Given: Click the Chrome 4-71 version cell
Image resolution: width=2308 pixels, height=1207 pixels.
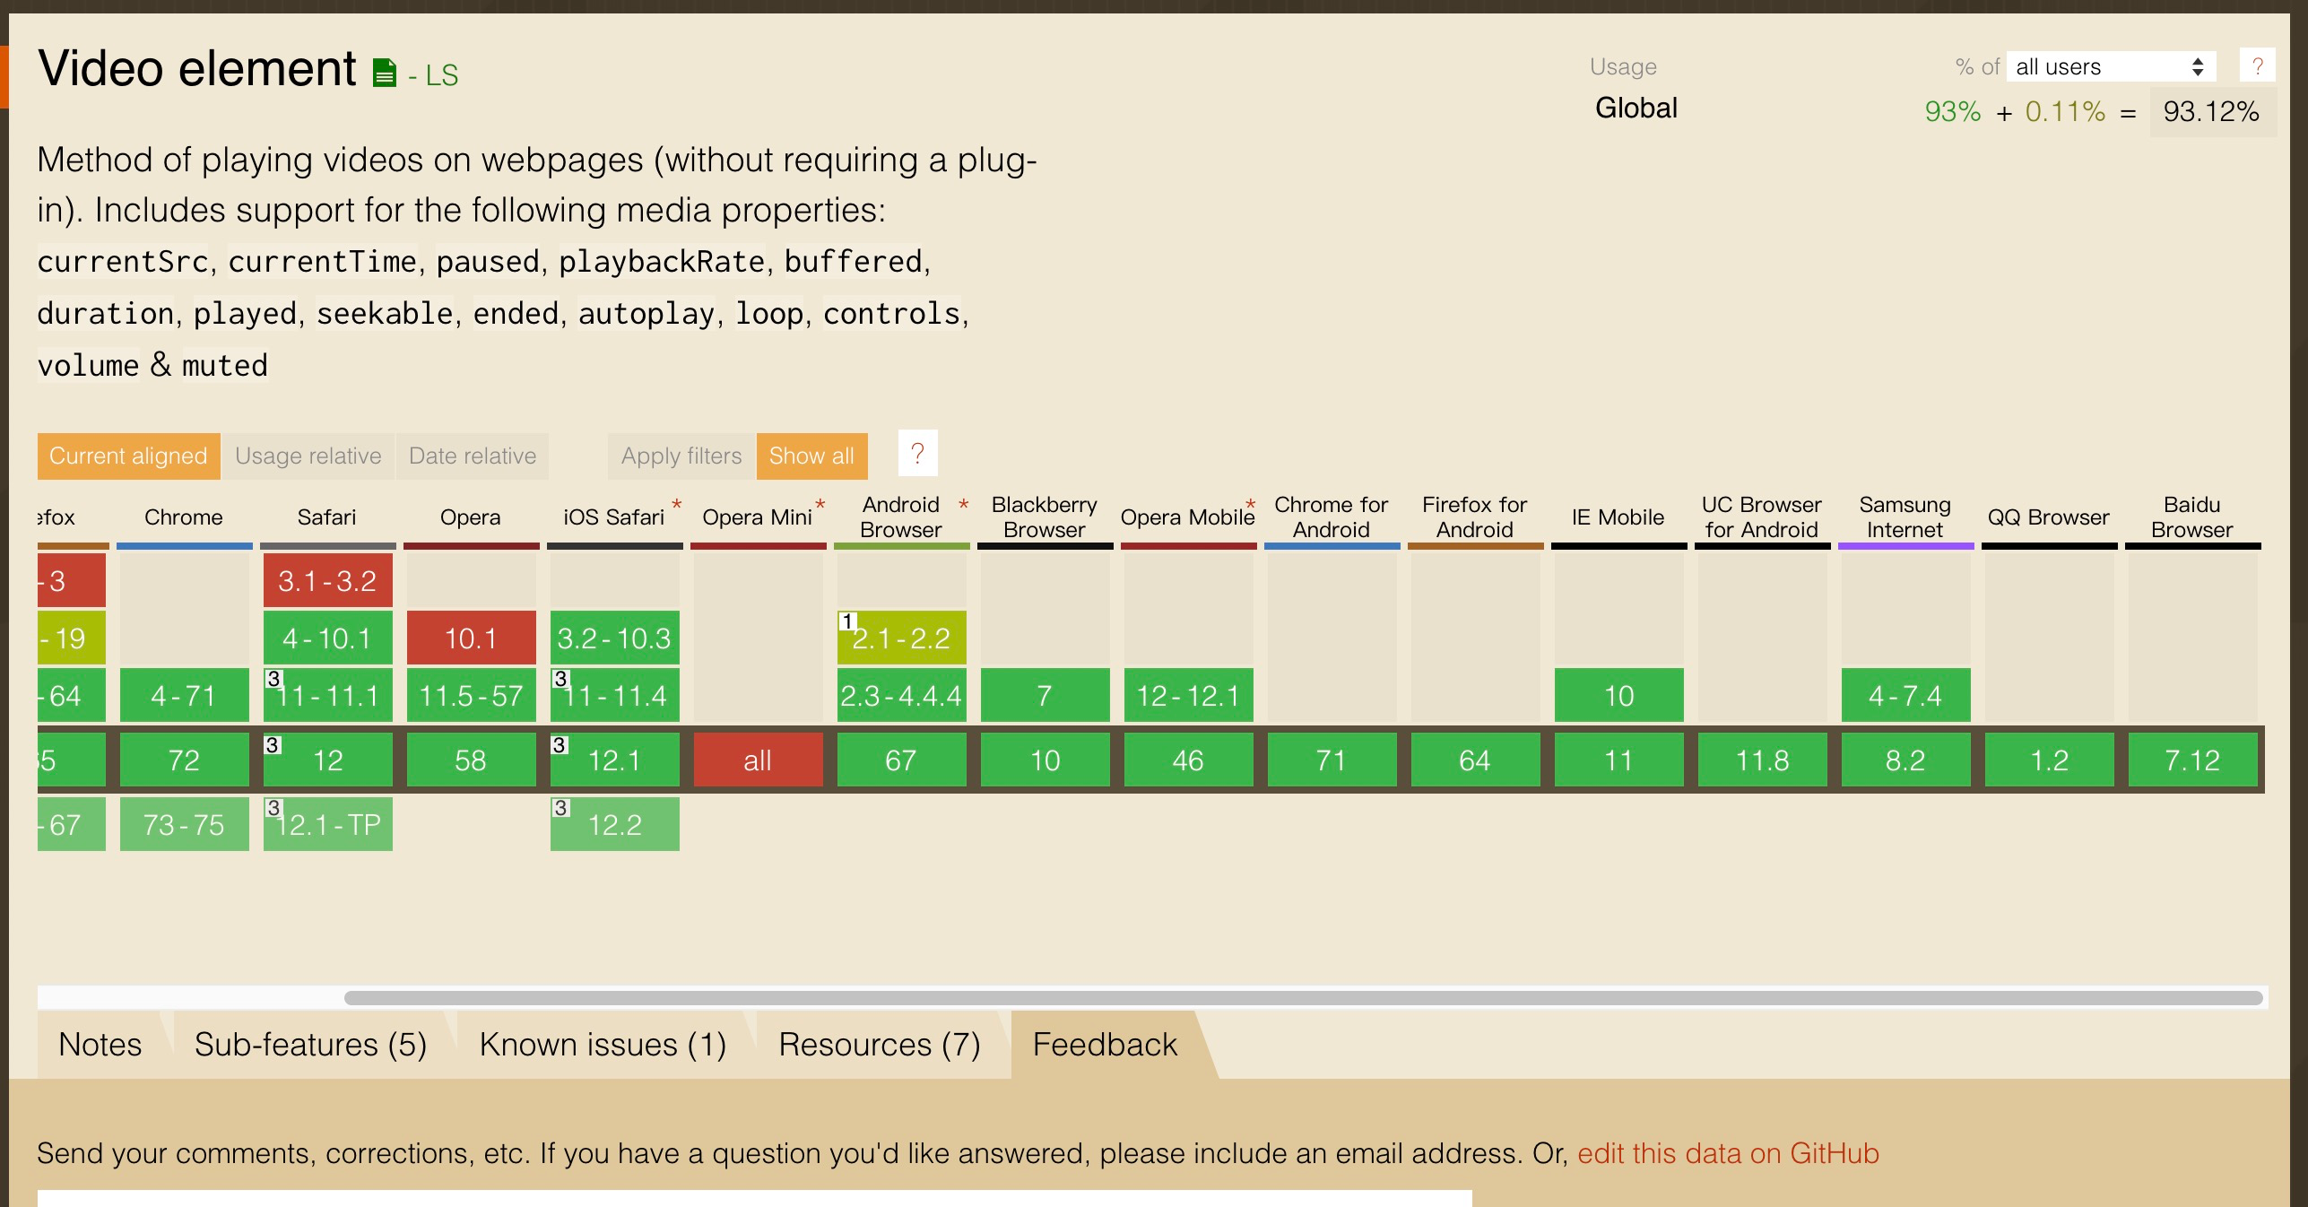Looking at the screenshot, I should click(x=185, y=695).
